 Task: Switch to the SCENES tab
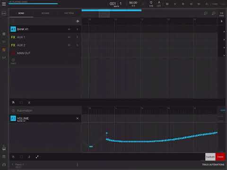point(45,13)
